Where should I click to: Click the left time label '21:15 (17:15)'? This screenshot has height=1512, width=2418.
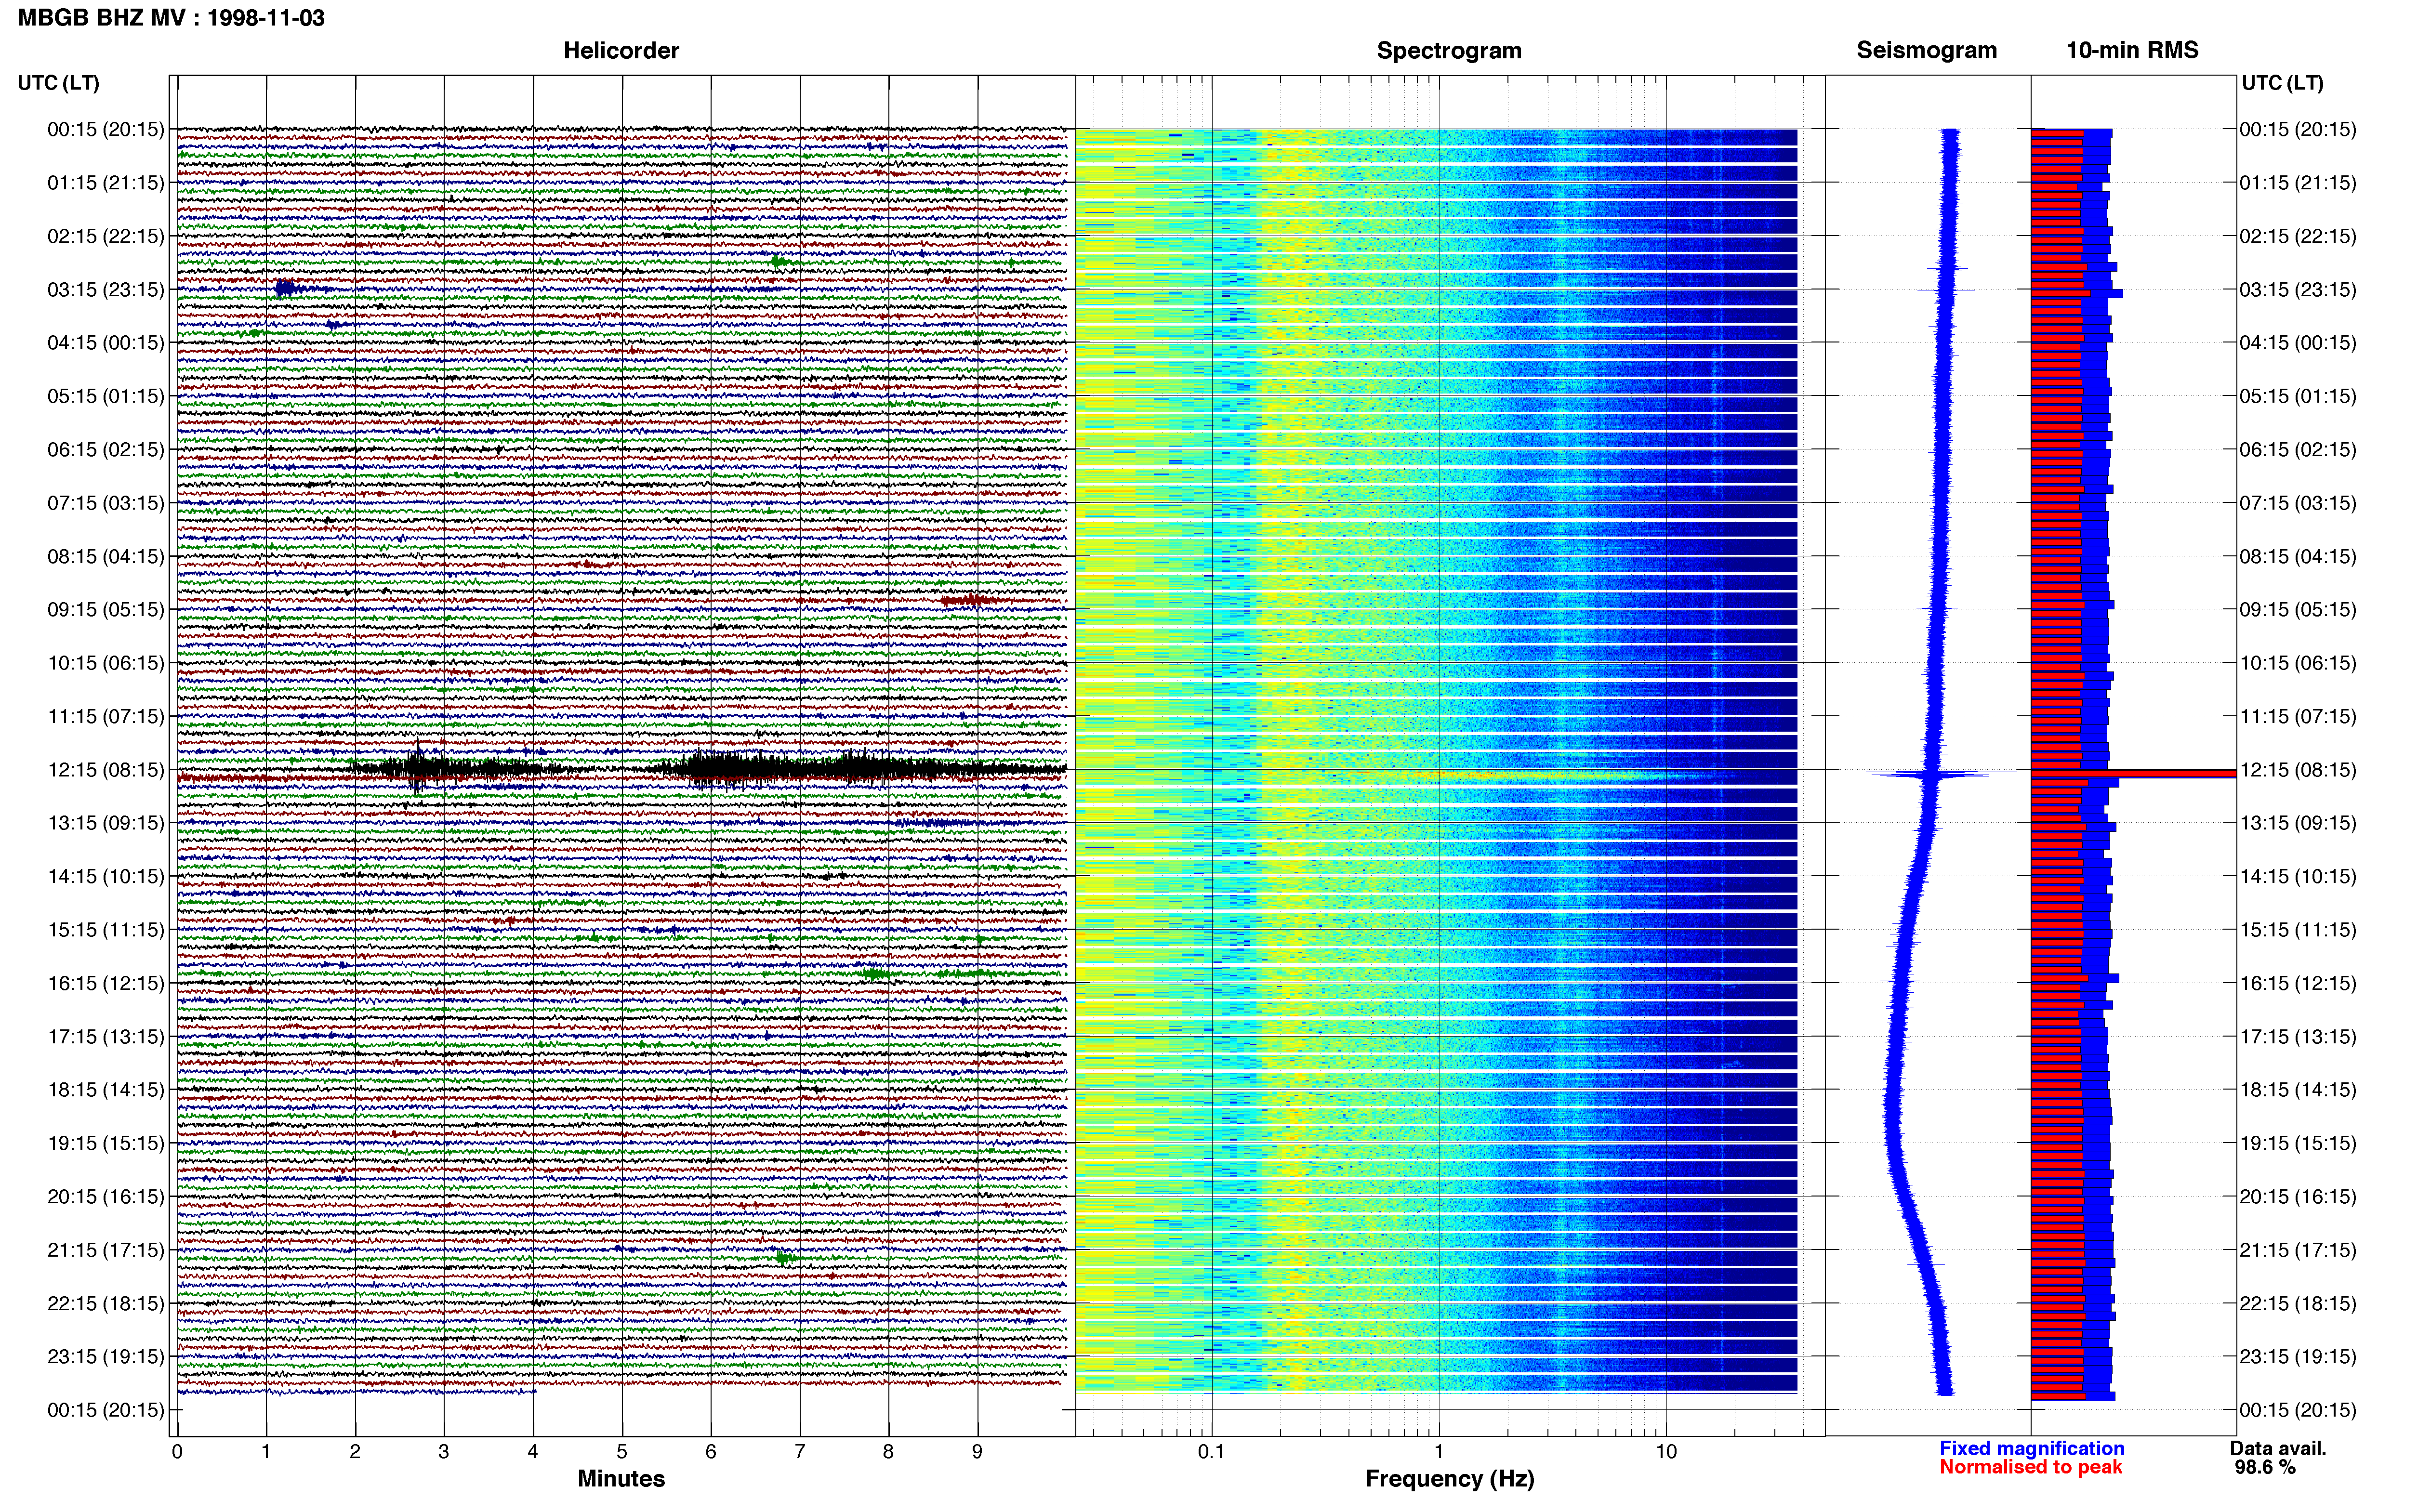coord(106,1249)
